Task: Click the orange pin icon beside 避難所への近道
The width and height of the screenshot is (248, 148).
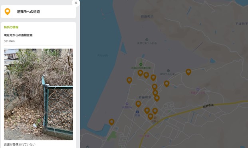Action: click(x=8, y=12)
